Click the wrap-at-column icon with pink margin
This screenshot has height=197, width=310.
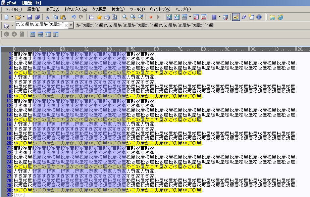tap(196, 17)
